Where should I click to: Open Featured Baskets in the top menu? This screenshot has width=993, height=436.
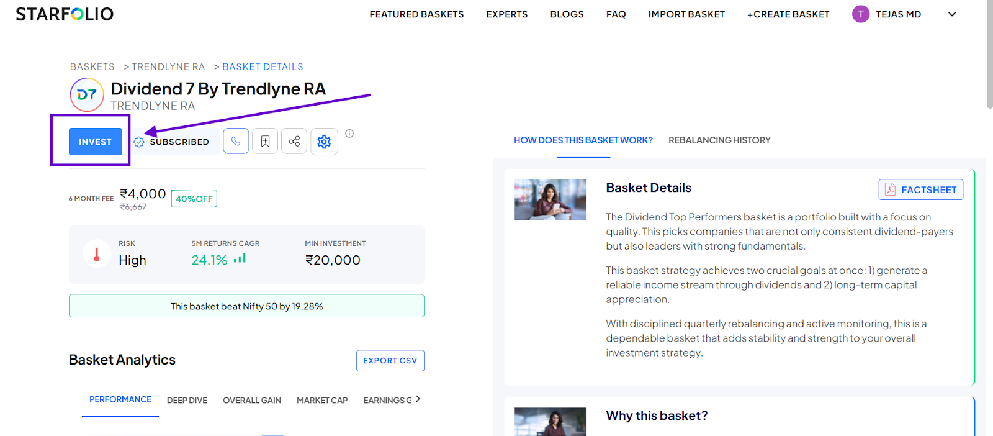416,14
